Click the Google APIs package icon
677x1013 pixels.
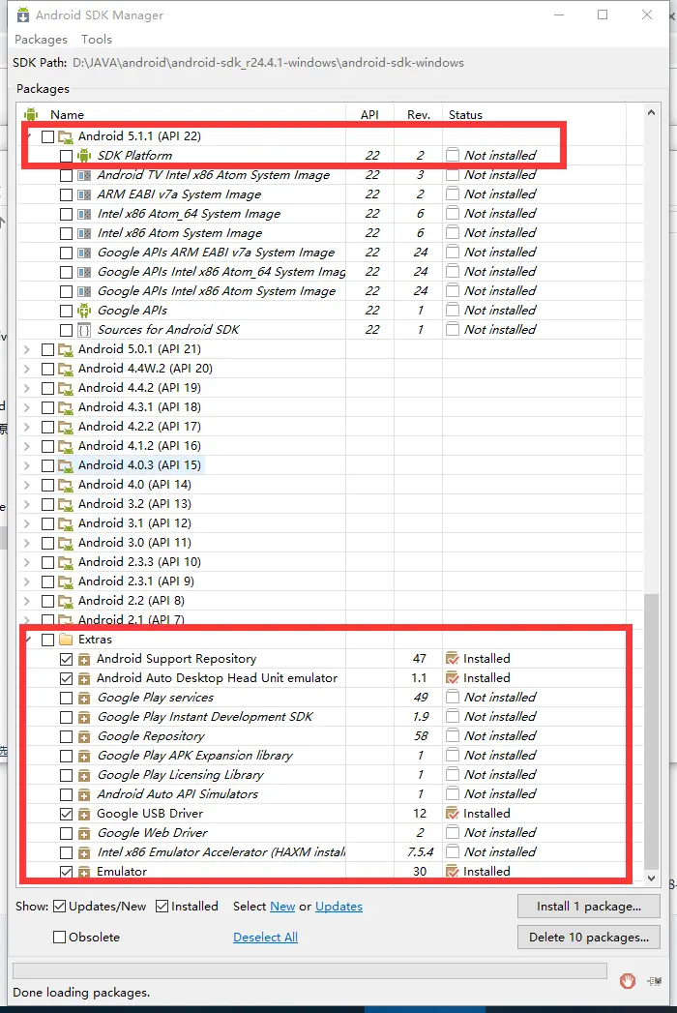(84, 311)
